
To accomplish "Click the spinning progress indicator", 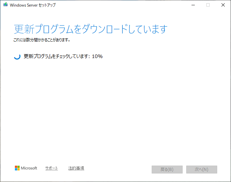I will 17,56.
